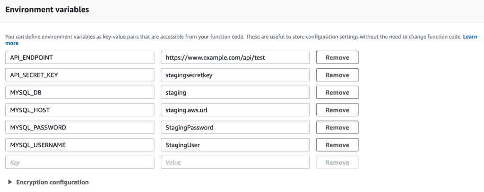Remove the MYSQL_HOST variable
Screen dimensions: 484x192
click(337, 110)
